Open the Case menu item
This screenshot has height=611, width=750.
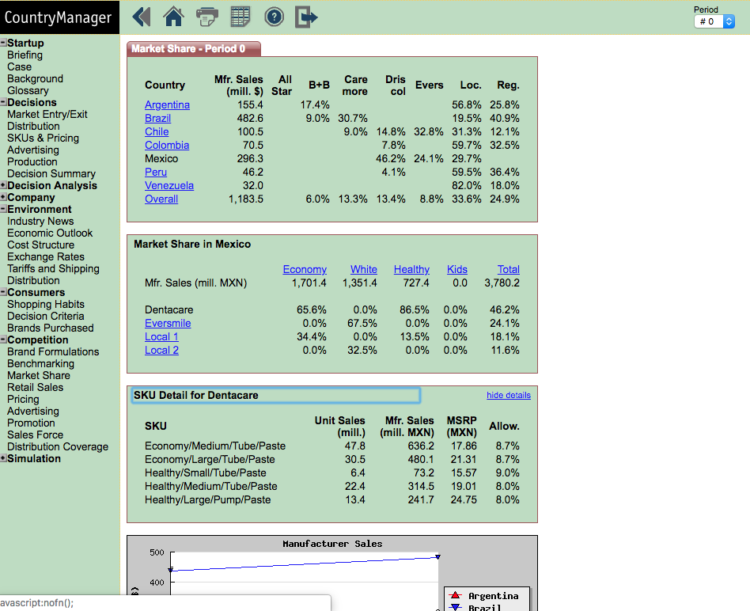coord(19,67)
